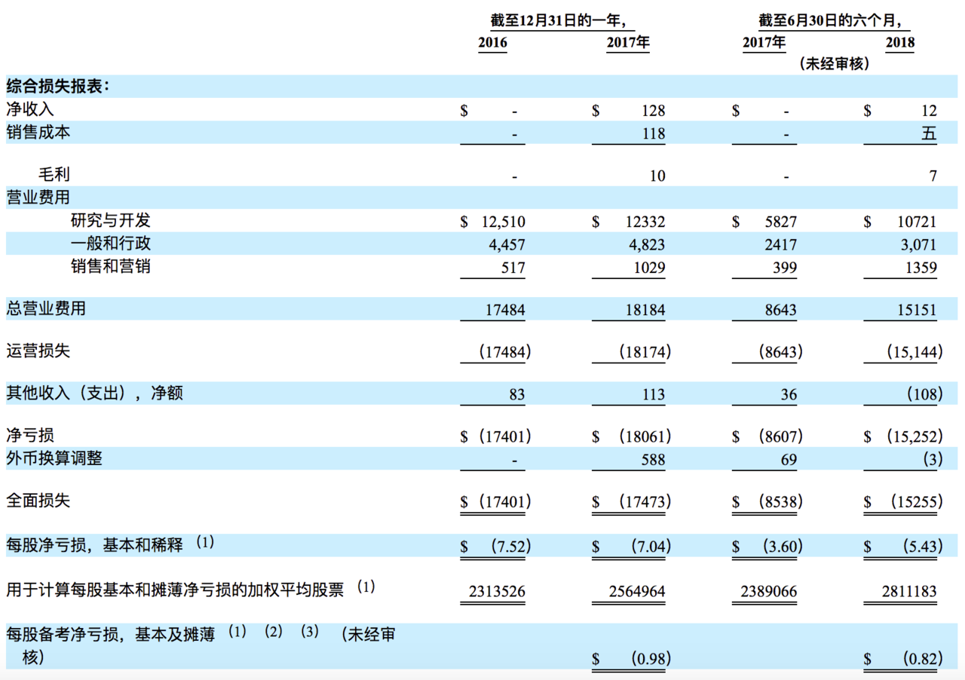Image resolution: width=965 pixels, height=680 pixels.
Task: Click total operating expenses value 15151
Action: [x=917, y=310]
